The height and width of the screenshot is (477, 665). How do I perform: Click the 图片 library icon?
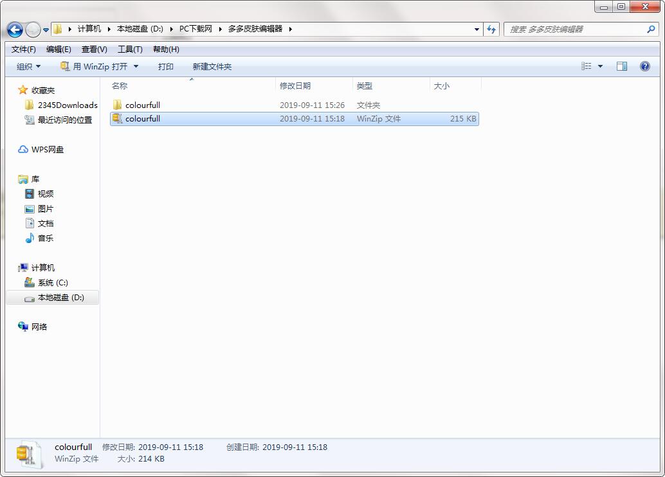(30, 209)
